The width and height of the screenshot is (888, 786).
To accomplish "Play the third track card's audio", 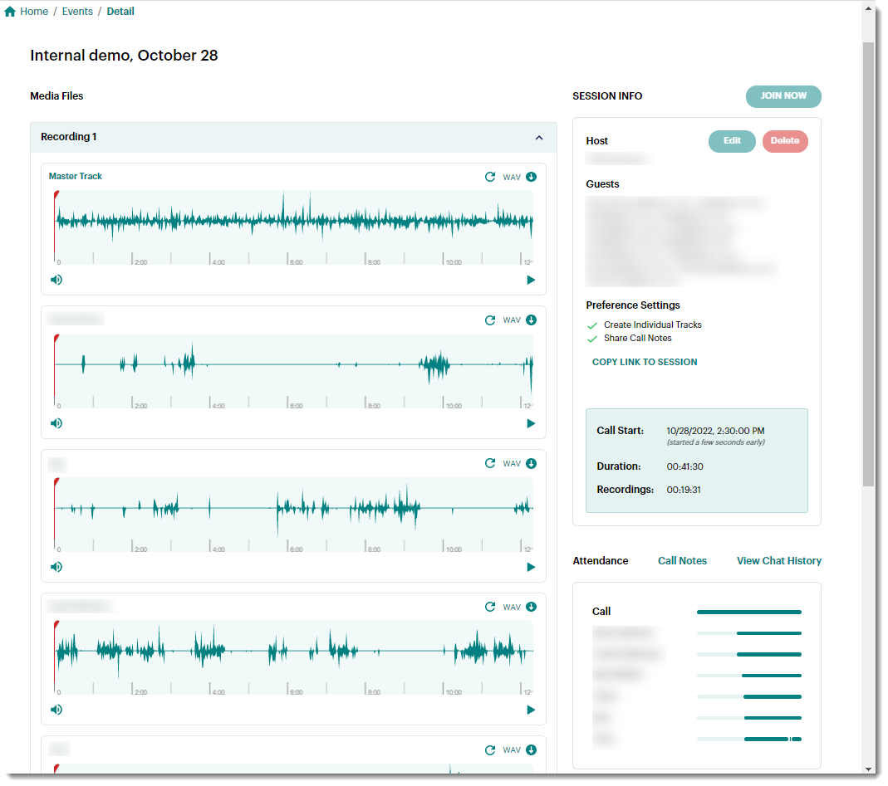I will point(531,567).
